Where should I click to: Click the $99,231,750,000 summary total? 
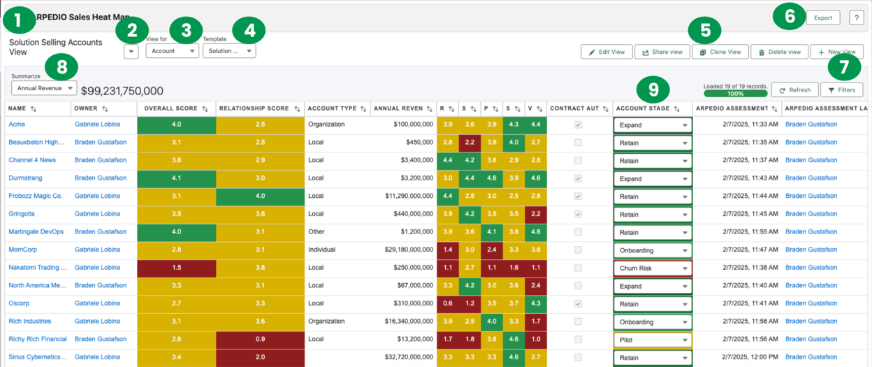122,91
